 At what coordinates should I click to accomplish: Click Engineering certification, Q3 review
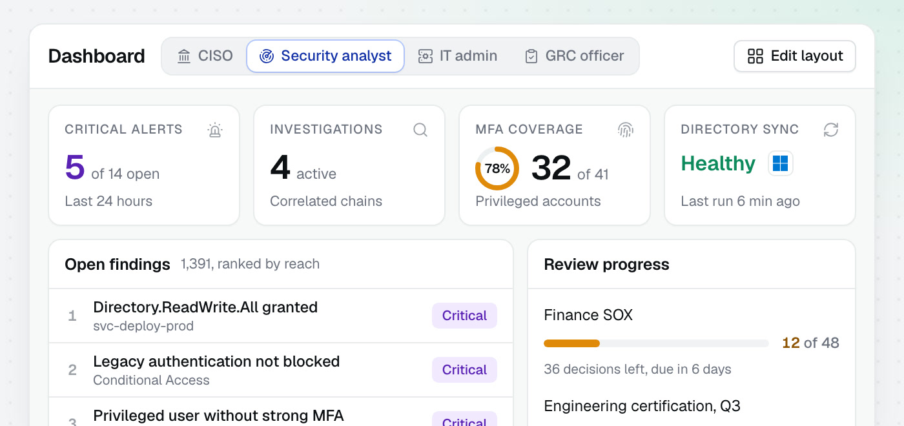click(642, 406)
